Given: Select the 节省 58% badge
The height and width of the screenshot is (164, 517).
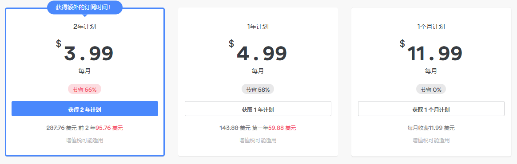Looking at the screenshot, I should coord(258,89).
